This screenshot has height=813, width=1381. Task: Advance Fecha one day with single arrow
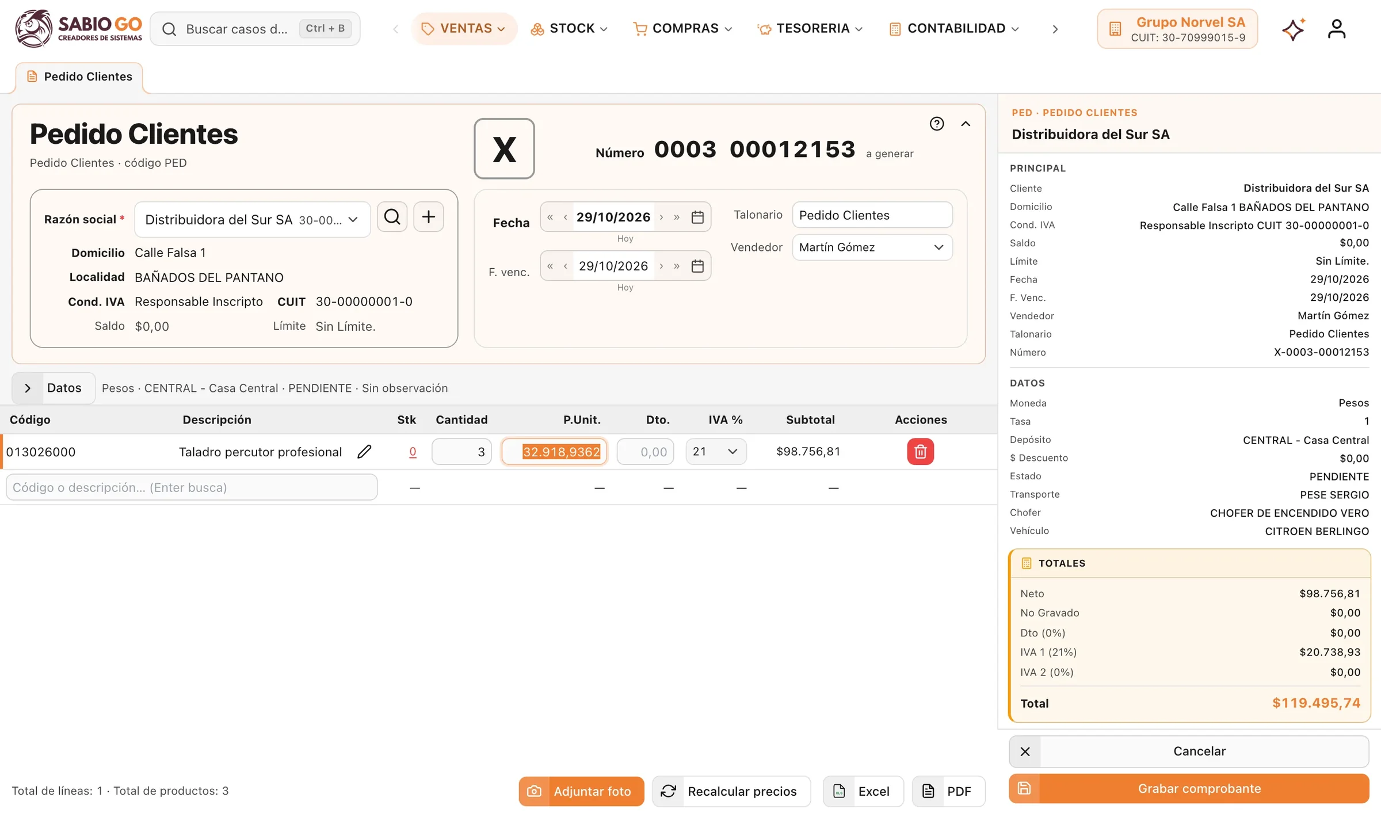pos(661,217)
